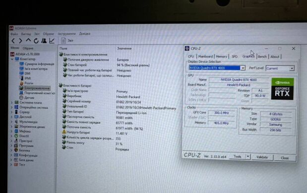
Task: Click the Validate button in CPU-Z
Action: click(x=262, y=157)
